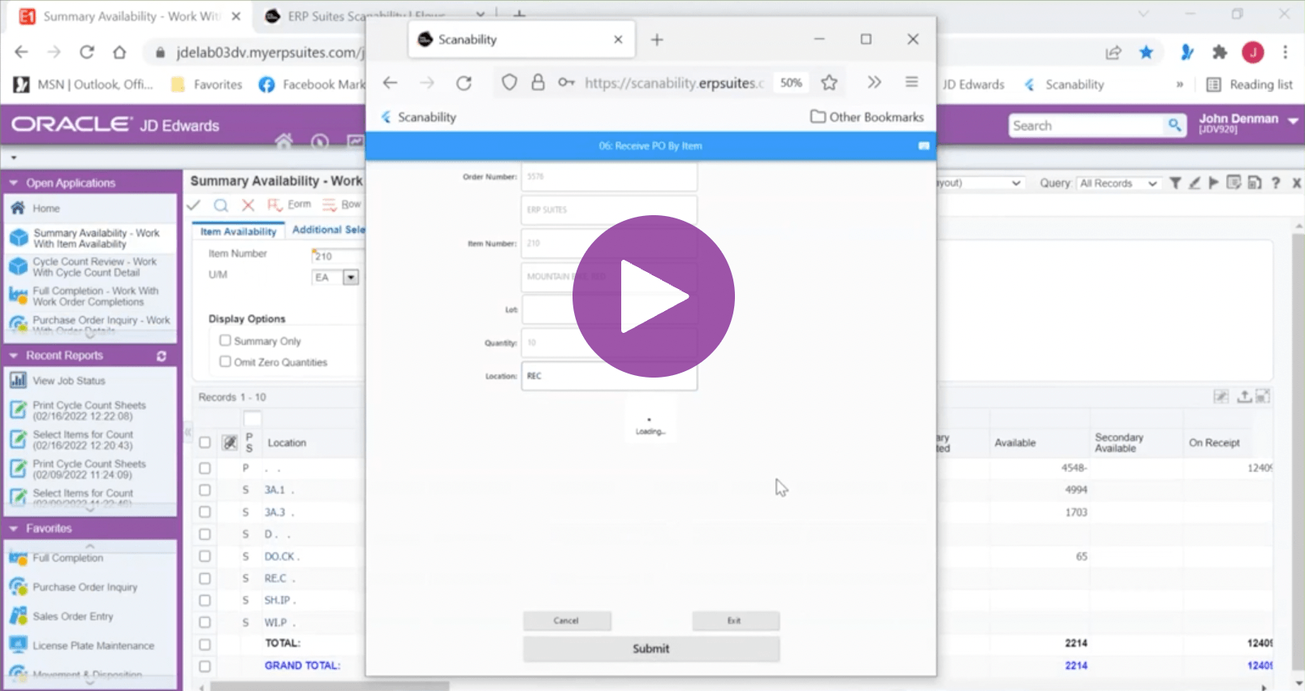The image size is (1305, 691).
Task: Click the Chrome share page icon
Action: click(x=1113, y=52)
